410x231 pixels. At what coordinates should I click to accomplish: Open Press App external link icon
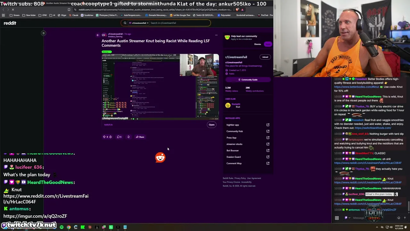click(x=268, y=138)
